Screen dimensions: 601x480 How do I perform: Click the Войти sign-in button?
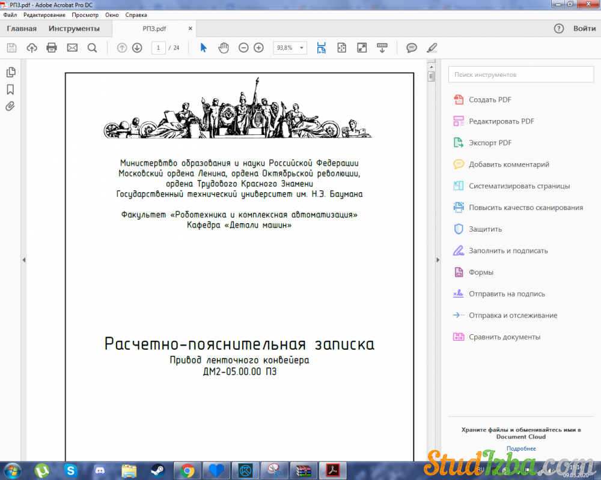[x=584, y=28]
